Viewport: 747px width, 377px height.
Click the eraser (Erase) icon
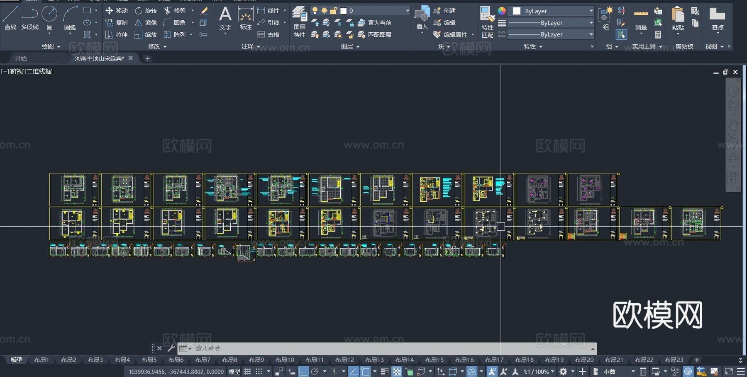pos(204,10)
